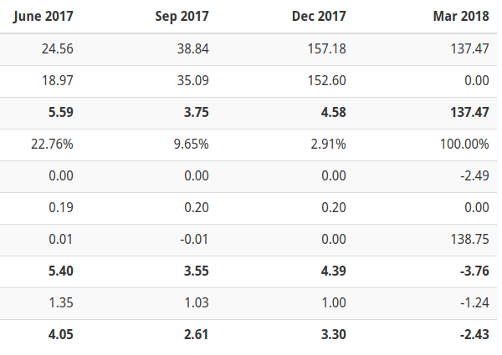Click the June 2017 column header

(44, 17)
